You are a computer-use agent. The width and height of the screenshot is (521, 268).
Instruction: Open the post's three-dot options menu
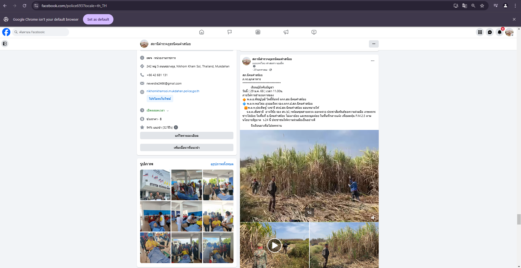tap(372, 61)
